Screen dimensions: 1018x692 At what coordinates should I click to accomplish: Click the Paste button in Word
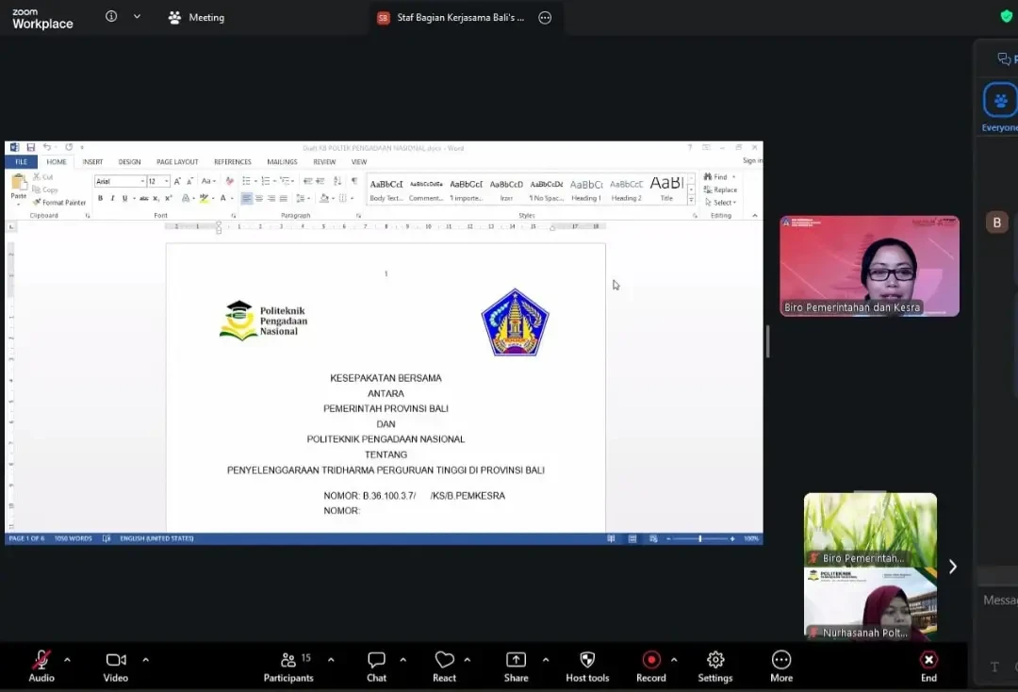[x=19, y=188]
